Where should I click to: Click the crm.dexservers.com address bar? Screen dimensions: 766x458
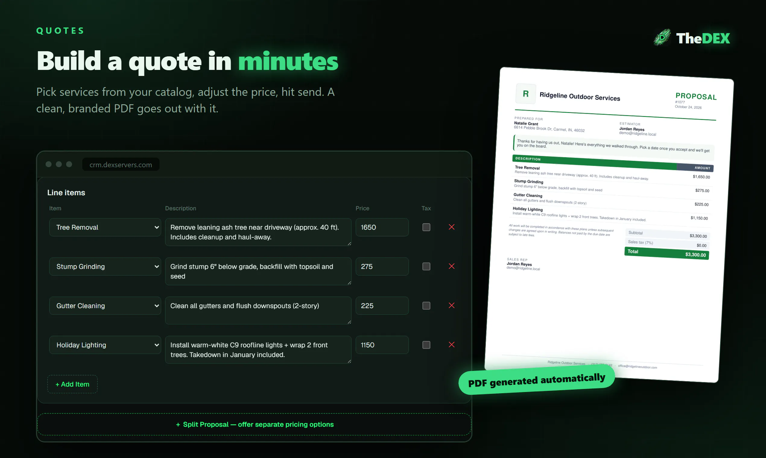coord(121,165)
